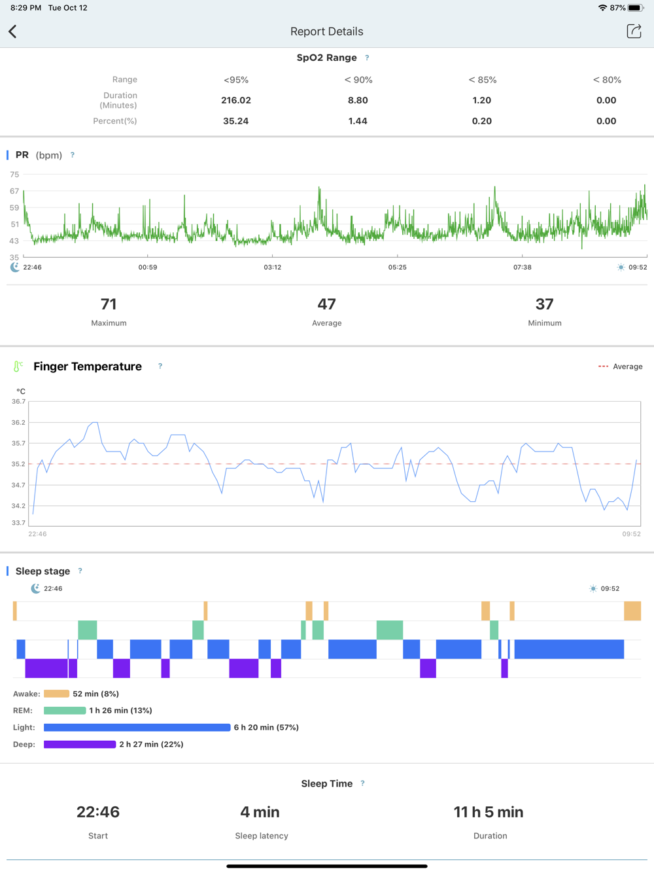This screenshot has width=654, height=873.
Task: Tap the average PR value 47
Action: tap(327, 304)
